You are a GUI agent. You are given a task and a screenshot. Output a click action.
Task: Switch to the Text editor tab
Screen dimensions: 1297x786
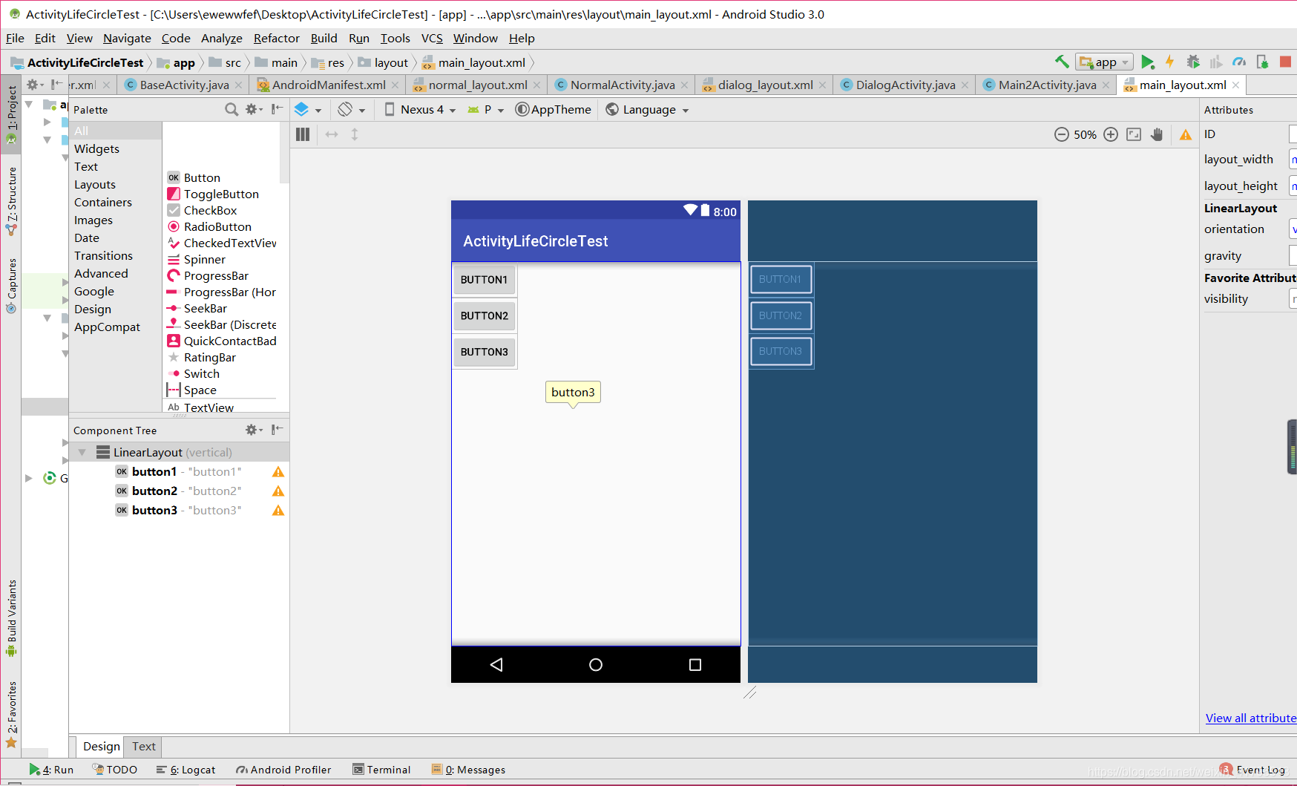tap(144, 747)
